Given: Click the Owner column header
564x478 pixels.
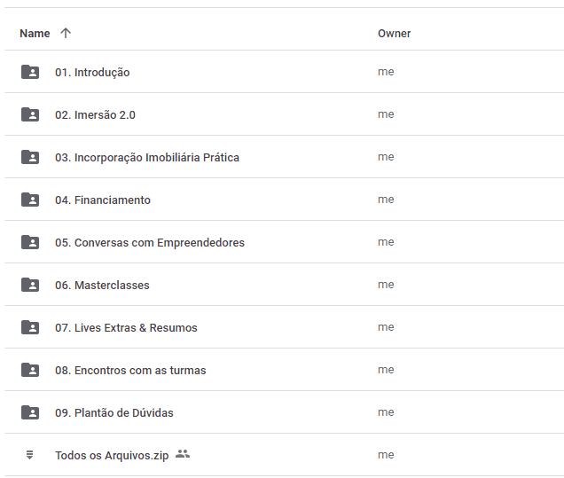Looking at the screenshot, I should click(x=394, y=34).
